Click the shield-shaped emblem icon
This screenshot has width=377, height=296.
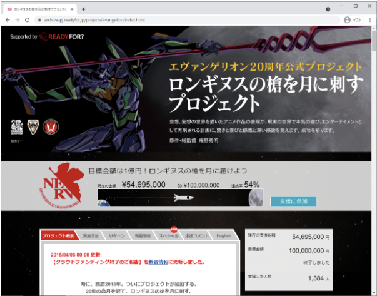tap(33, 127)
